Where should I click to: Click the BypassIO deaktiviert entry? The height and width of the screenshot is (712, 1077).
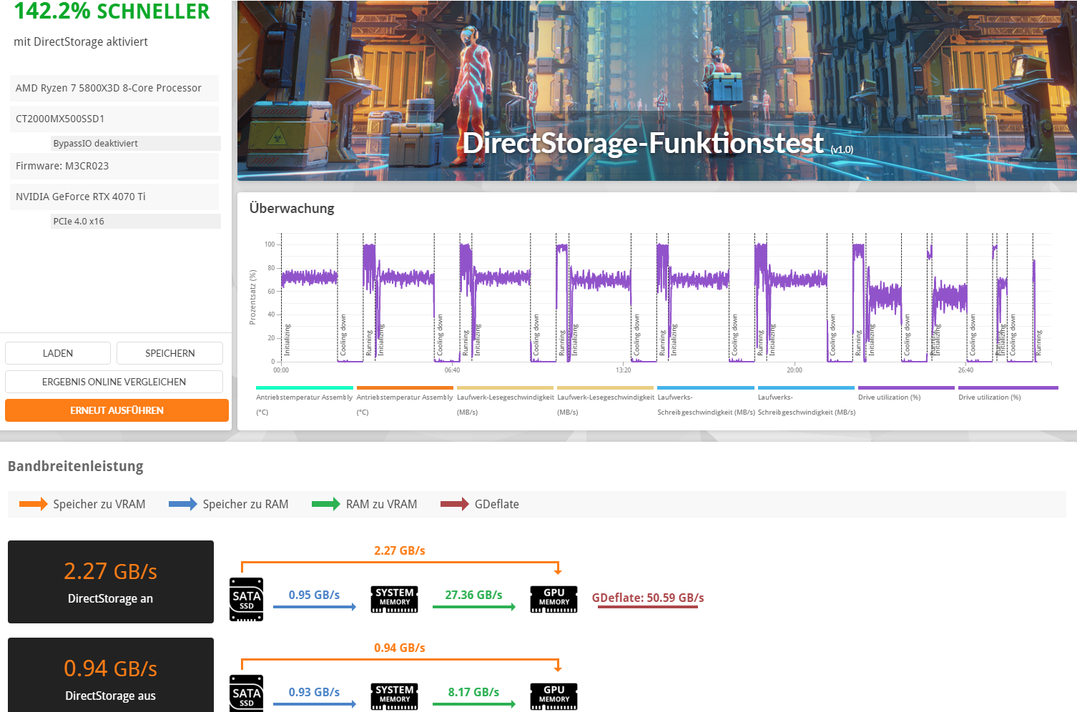pos(136,143)
